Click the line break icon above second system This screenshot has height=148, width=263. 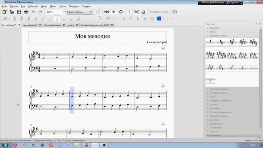(x=163, y=86)
